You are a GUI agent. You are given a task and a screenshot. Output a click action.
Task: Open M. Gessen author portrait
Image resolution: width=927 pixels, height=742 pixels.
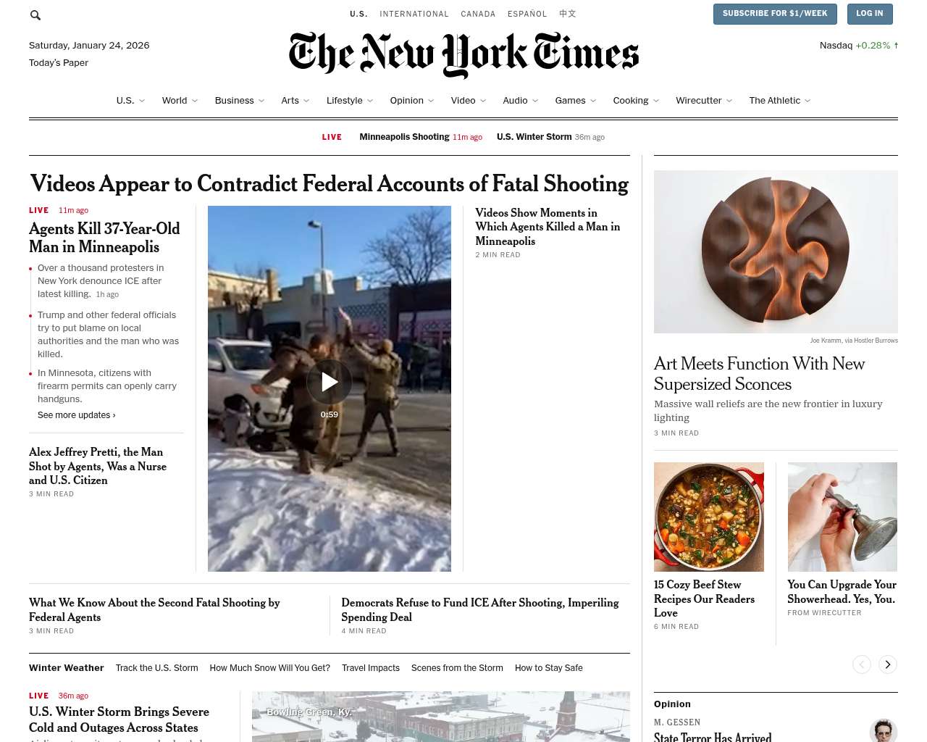883,730
